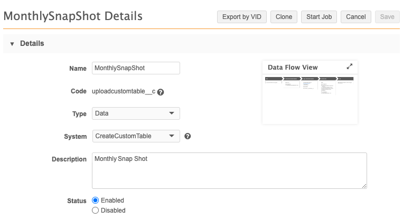Collapse the Details section triangle
Viewport: 403px width, 220px height.
12,44
